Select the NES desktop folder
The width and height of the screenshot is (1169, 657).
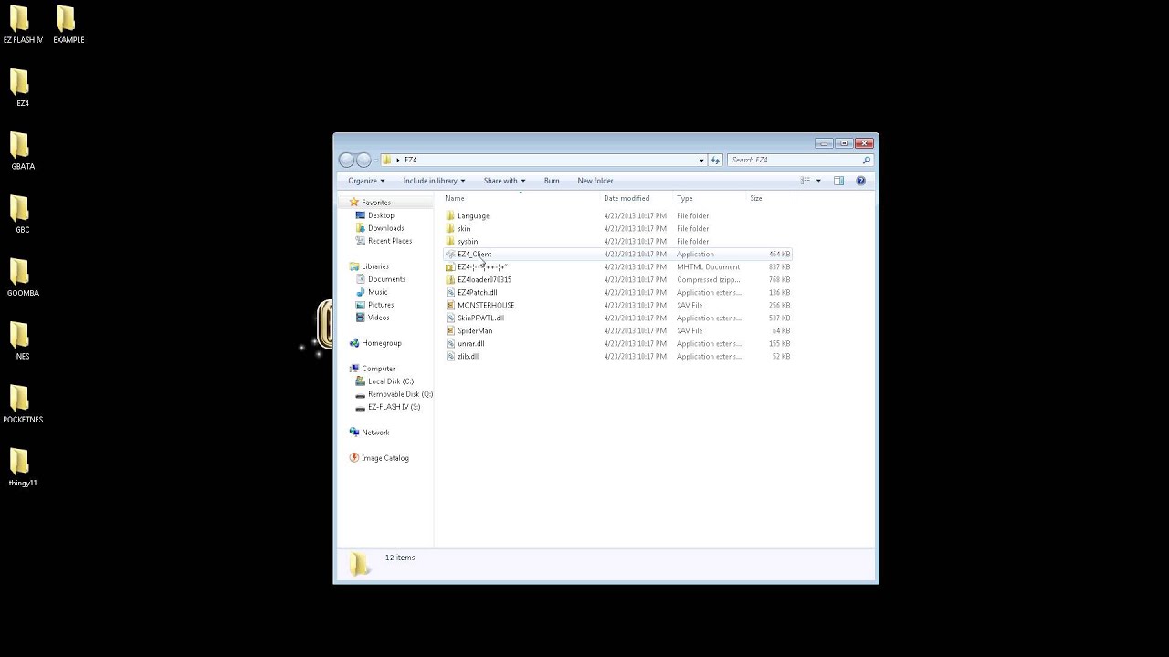[22, 341]
